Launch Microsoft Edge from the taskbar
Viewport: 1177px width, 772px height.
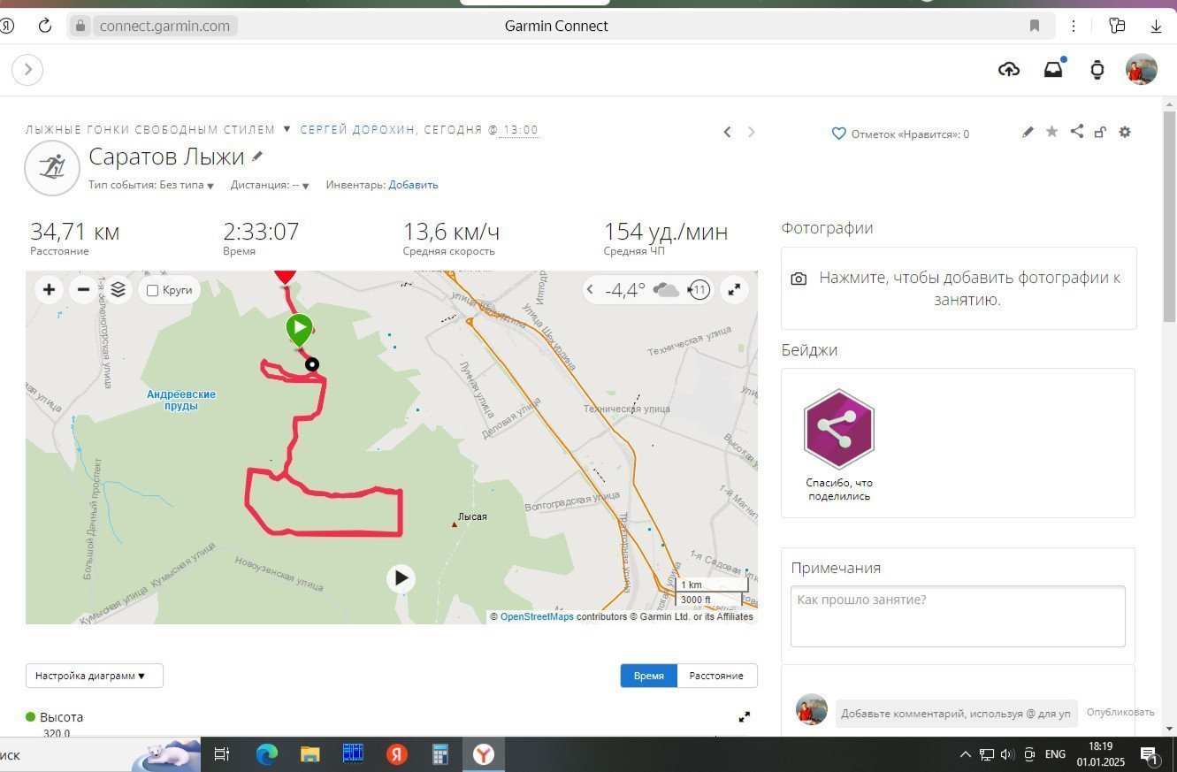(266, 754)
